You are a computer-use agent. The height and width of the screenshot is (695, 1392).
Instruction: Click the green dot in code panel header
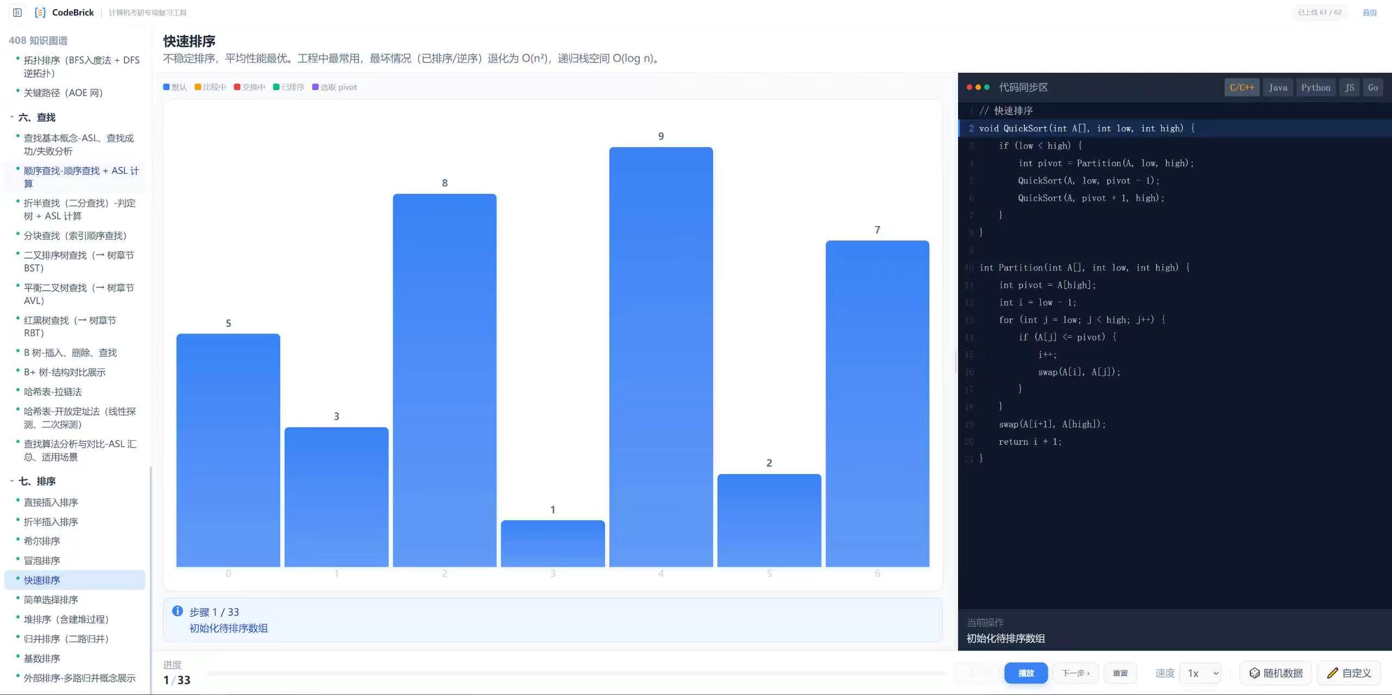[x=987, y=87]
